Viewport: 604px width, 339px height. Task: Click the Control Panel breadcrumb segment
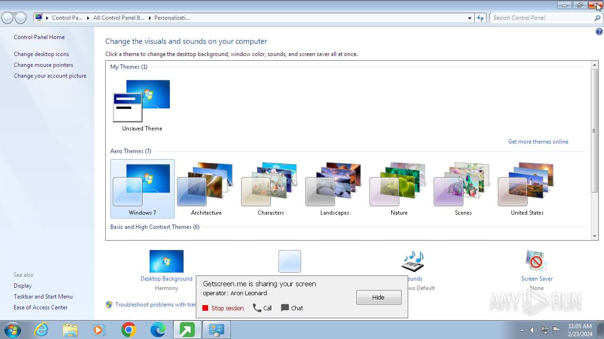pos(67,18)
